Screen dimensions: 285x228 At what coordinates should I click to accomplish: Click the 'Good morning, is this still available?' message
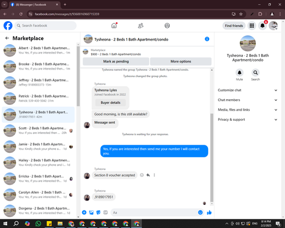(x=121, y=114)
